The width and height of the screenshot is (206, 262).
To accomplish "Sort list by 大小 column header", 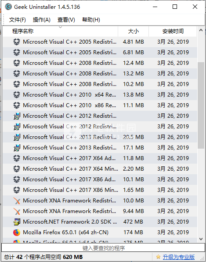I will point(133,31).
